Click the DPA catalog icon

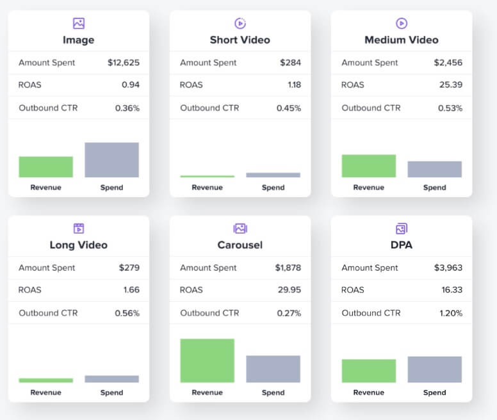402,228
